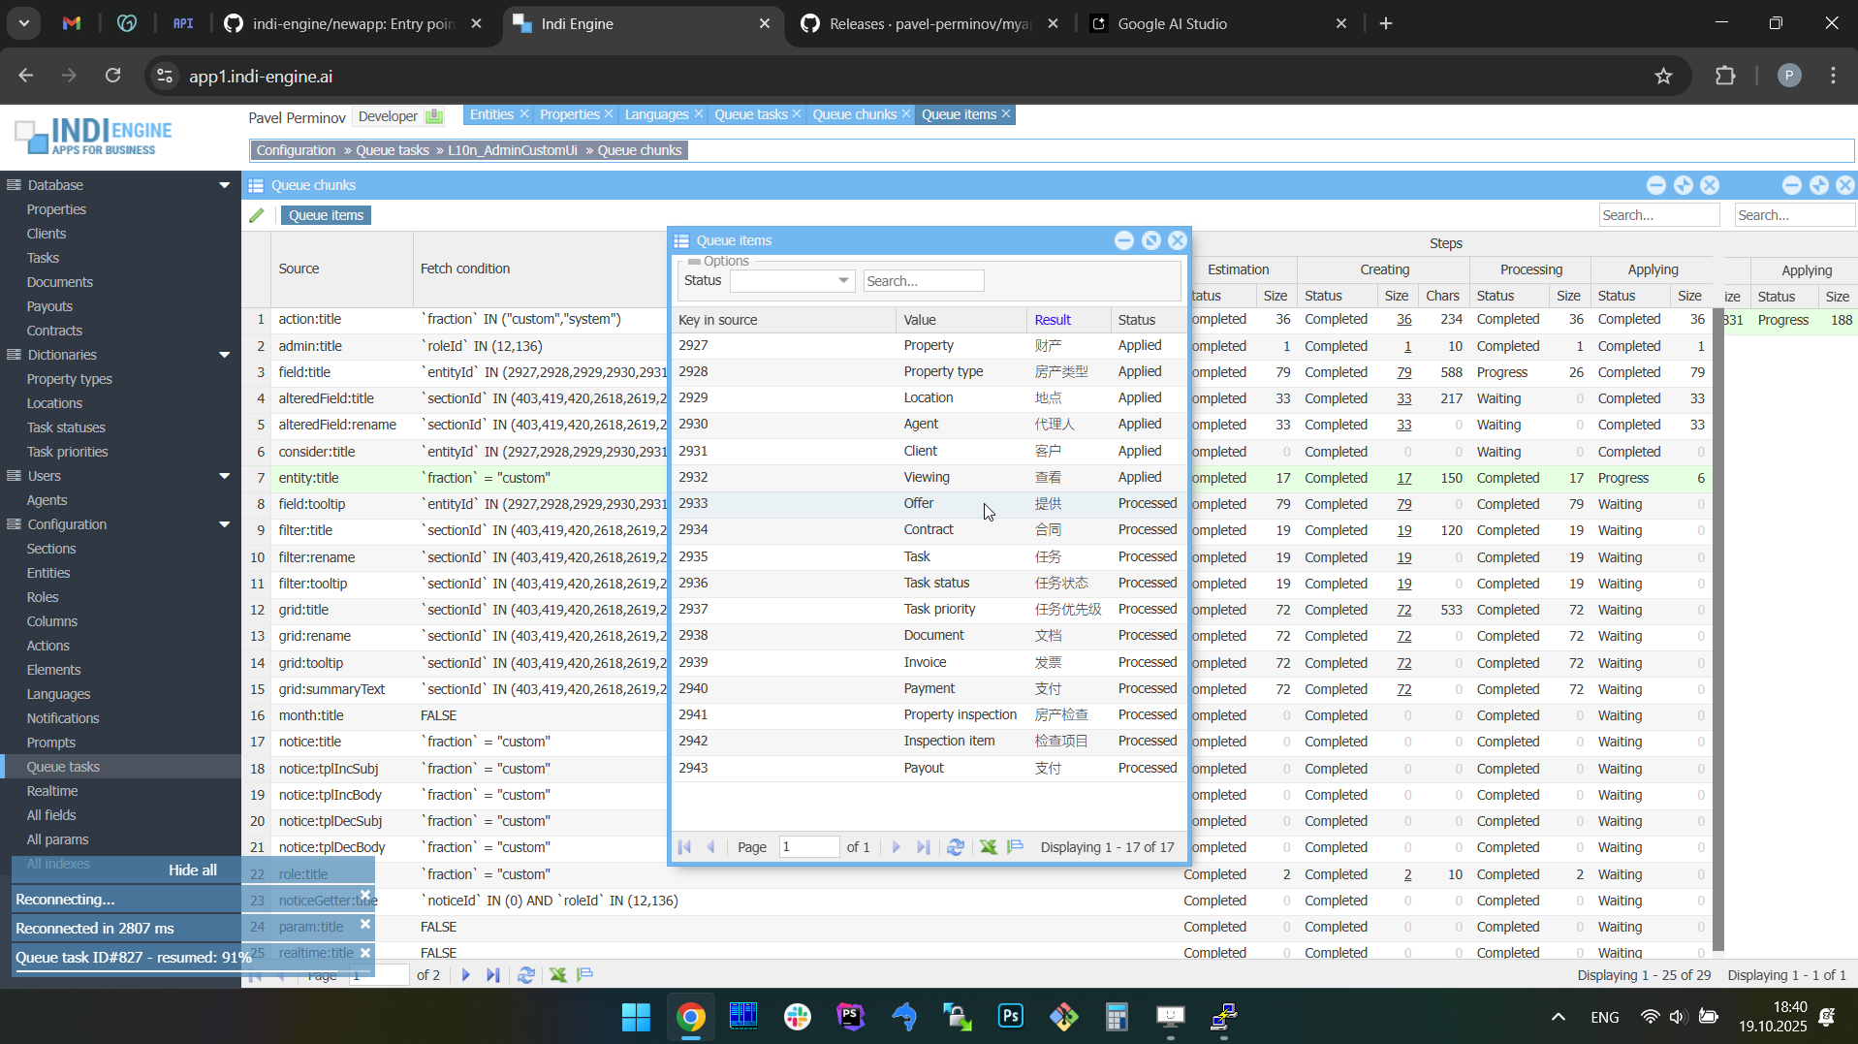Switch to the Languages tab
Viewport: 1858px width, 1044px height.
pyautogui.click(x=656, y=114)
